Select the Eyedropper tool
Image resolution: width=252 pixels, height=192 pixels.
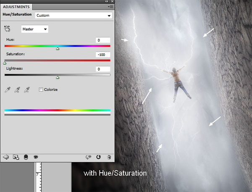(8, 90)
